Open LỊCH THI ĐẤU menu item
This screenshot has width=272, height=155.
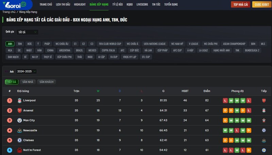click(63, 4)
